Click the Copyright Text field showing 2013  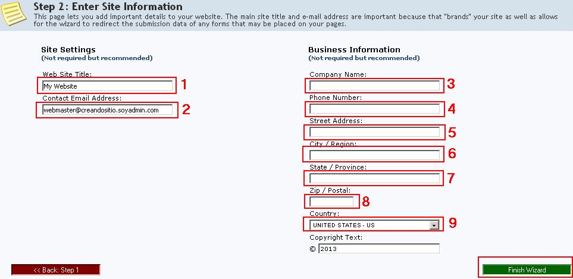[379, 249]
